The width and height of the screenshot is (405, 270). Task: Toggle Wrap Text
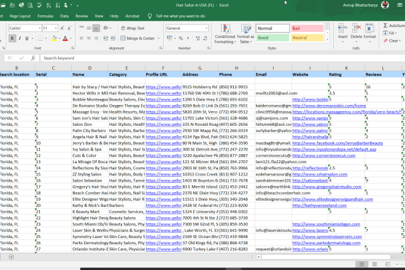(x=133, y=28)
